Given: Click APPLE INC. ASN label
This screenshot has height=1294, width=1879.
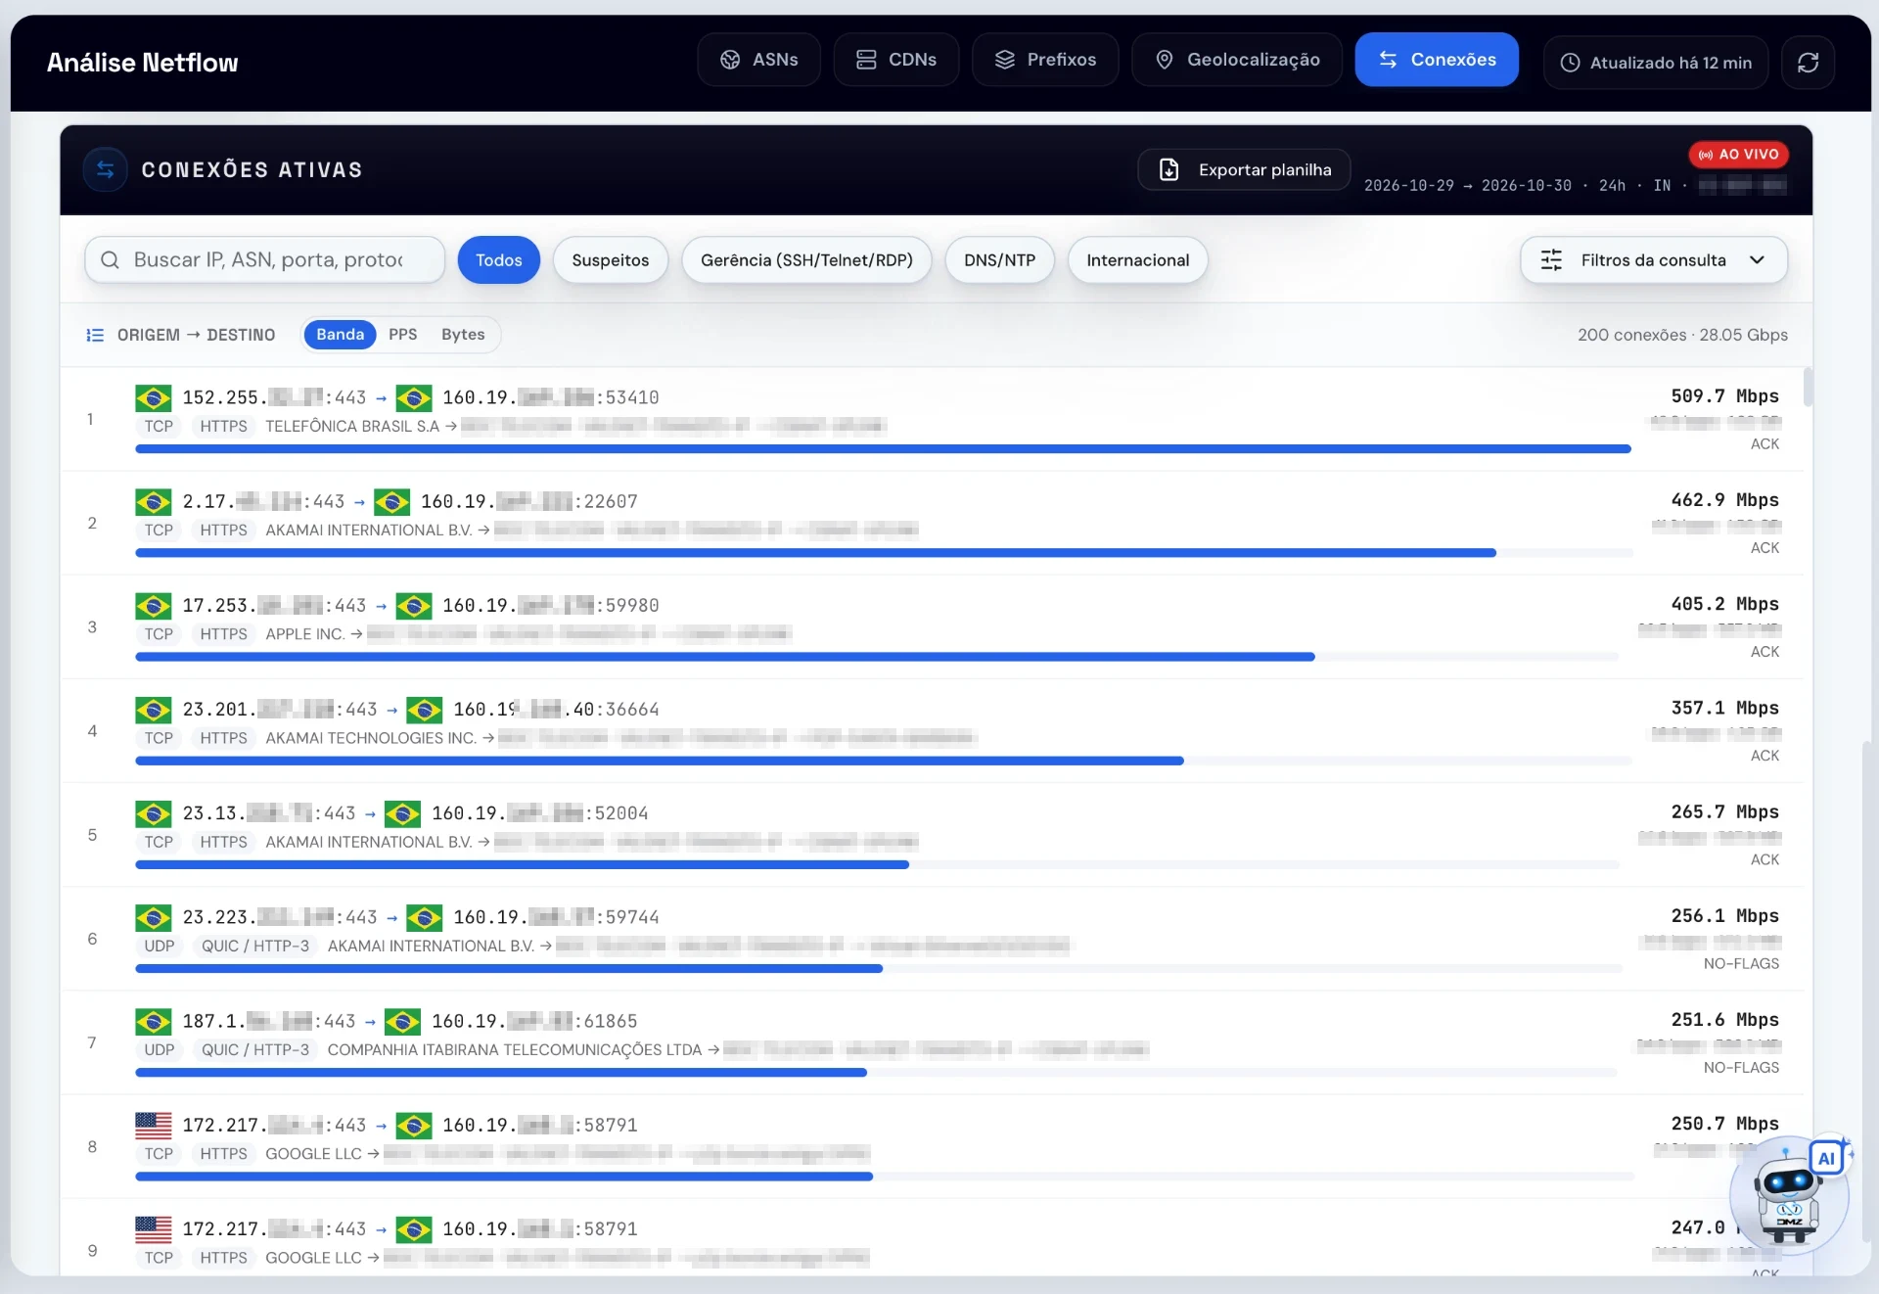Looking at the screenshot, I should 304,634.
